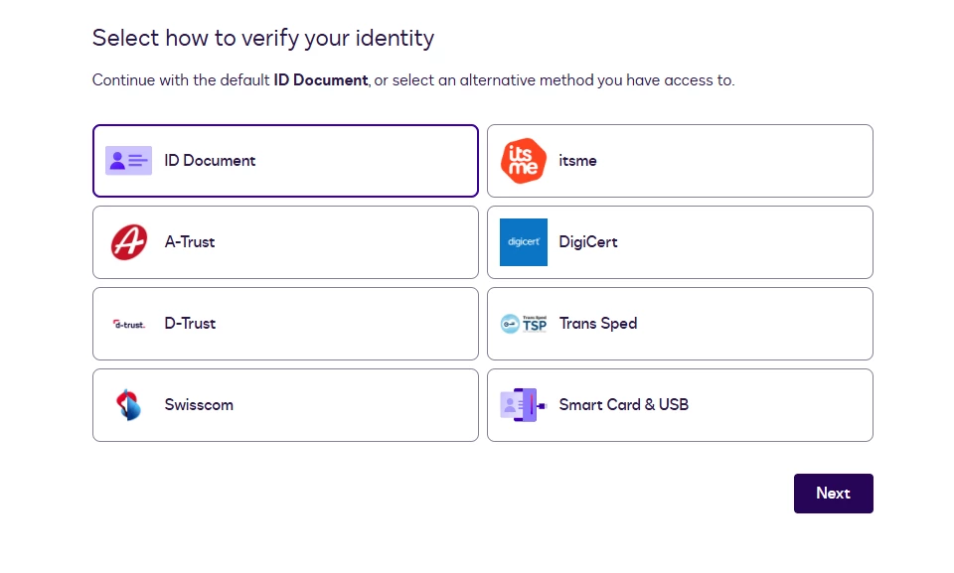
Task: Choose the D-Trust method label
Action: [x=190, y=324]
